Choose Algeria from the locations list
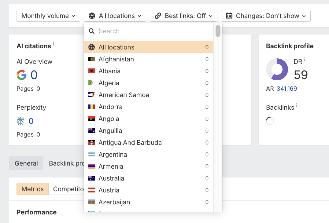Viewport: 329px width, 223px height. (148, 83)
